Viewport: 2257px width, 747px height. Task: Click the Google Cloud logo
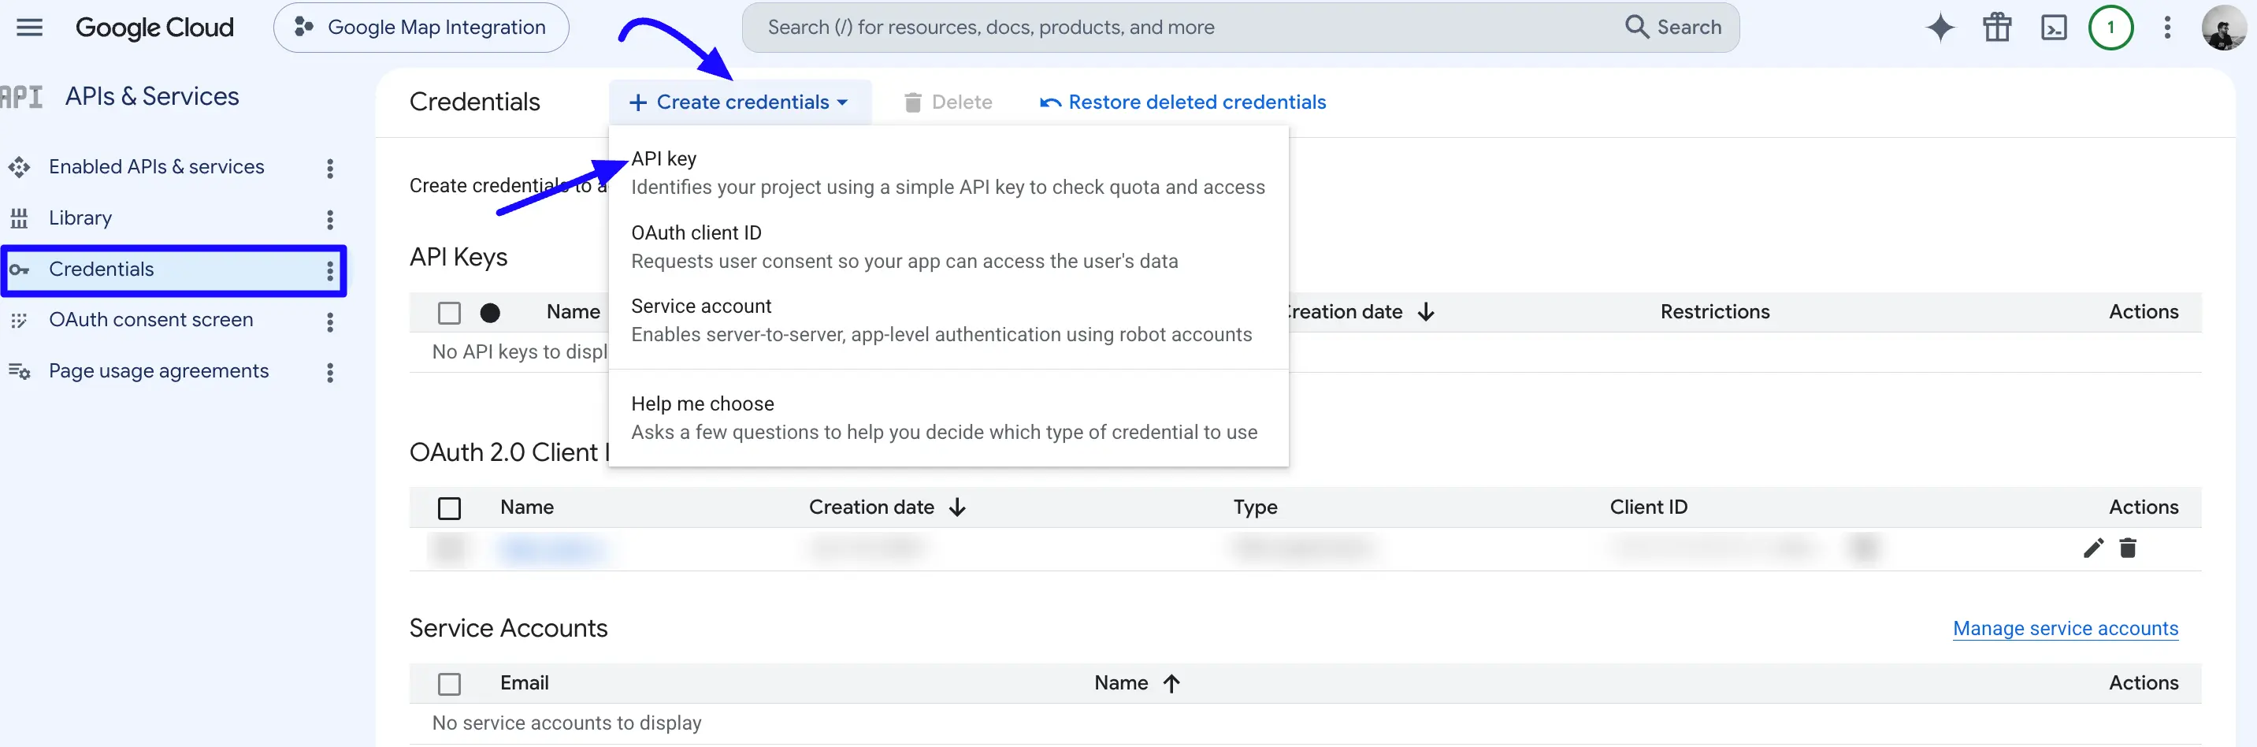point(154,27)
